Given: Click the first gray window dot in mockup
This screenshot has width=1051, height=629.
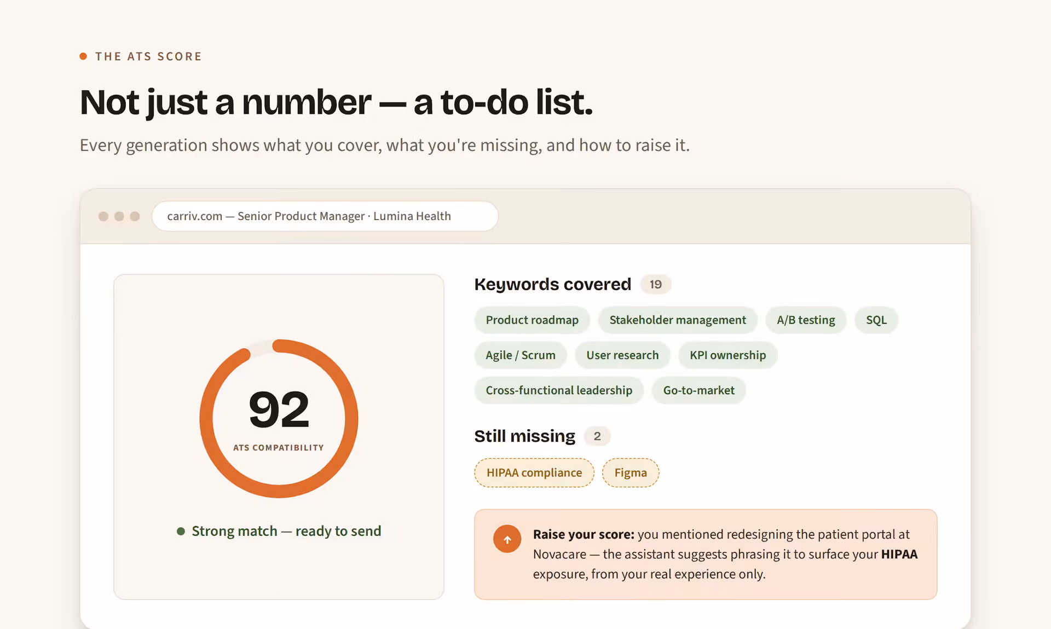Looking at the screenshot, I should (103, 216).
